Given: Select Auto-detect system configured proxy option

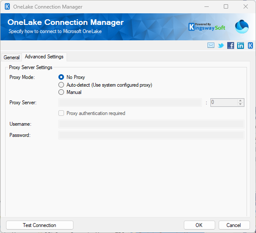Looking at the screenshot, I should pos(61,85).
